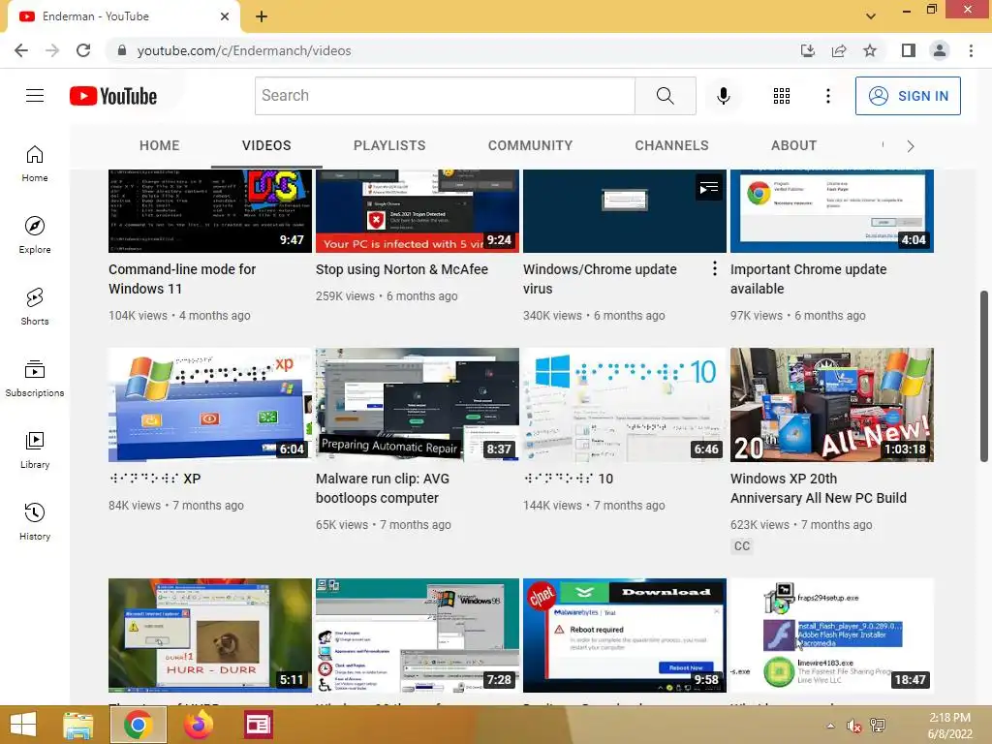The width and height of the screenshot is (992, 744).
Task: Open the 9:24 Norton McAfee thumbnail
Action: pos(418,210)
